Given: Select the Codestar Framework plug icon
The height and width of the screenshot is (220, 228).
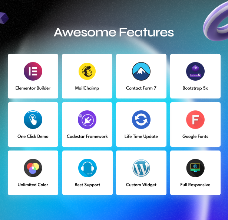Looking at the screenshot, I should click(87, 120).
